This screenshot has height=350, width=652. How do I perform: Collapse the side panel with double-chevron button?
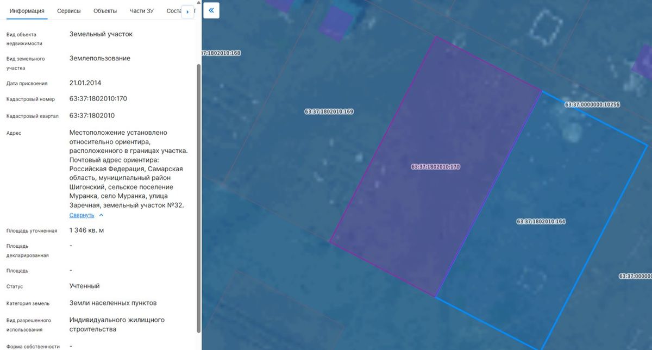click(x=211, y=10)
